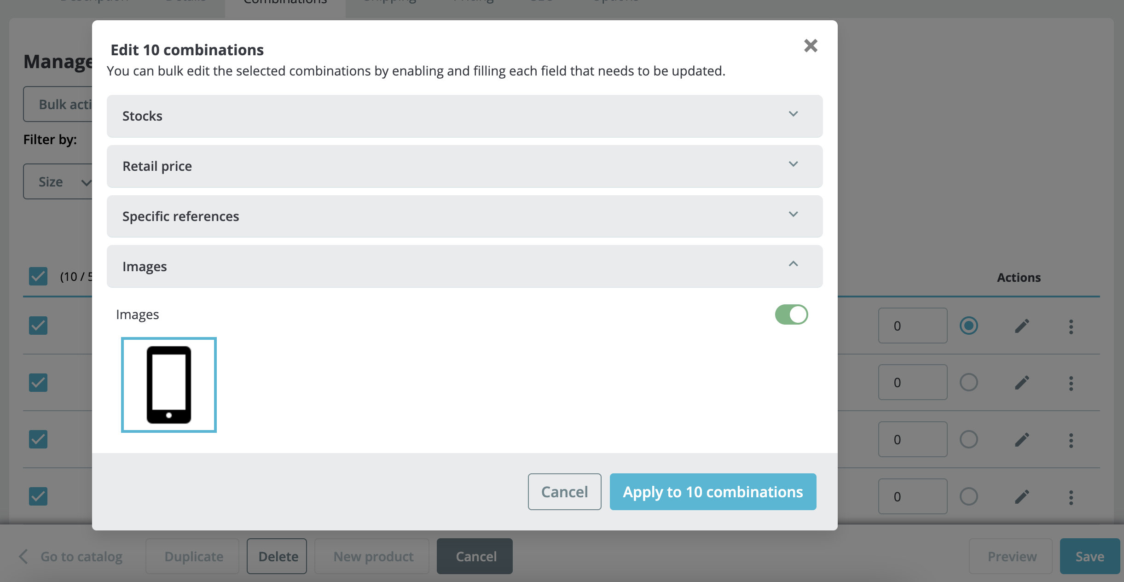Collapse the Images section
1124x582 pixels.
[464, 266]
